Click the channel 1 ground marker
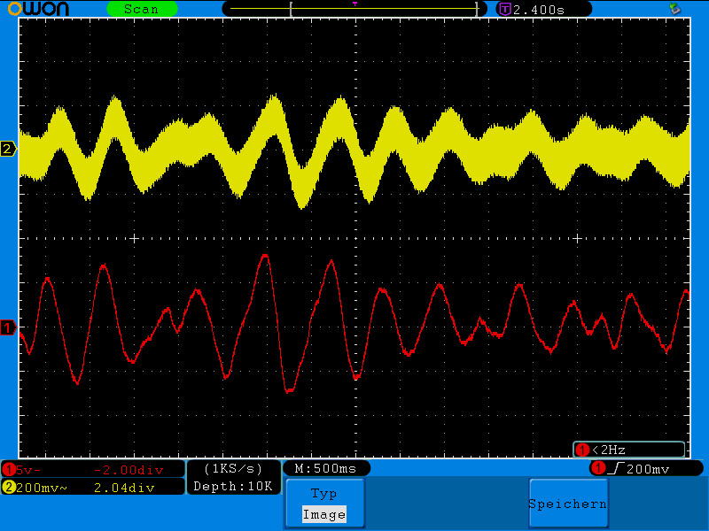Image resolution: width=709 pixels, height=531 pixels. pos(9,328)
